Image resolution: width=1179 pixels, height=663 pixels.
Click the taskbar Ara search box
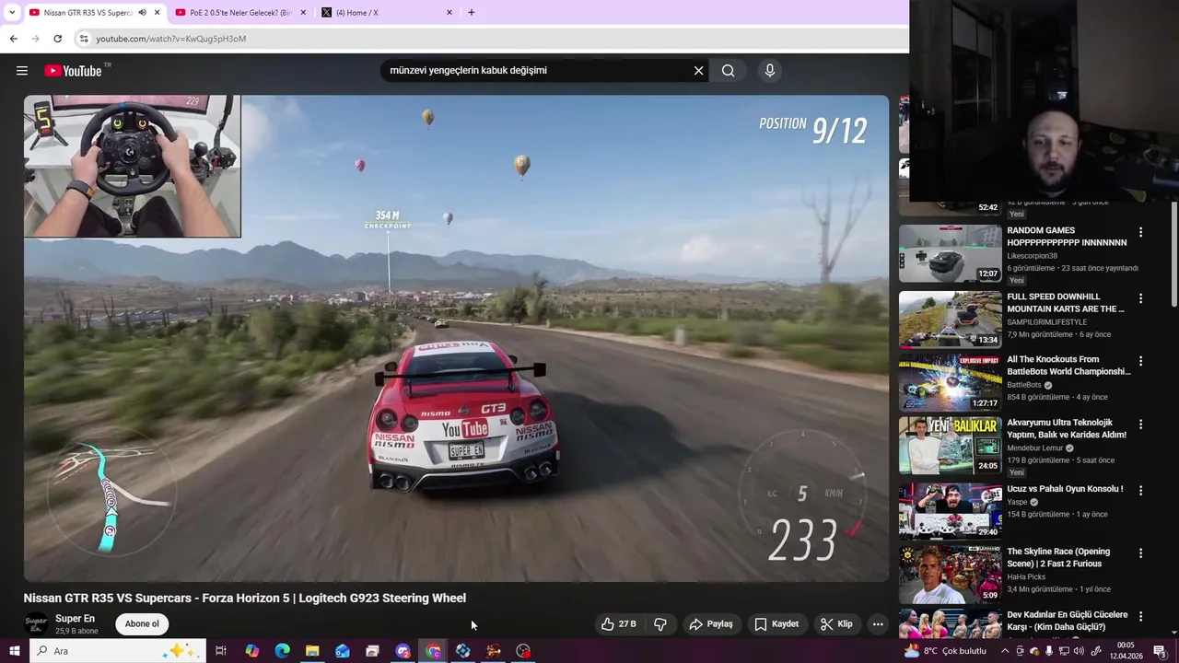tap(117, 651)
